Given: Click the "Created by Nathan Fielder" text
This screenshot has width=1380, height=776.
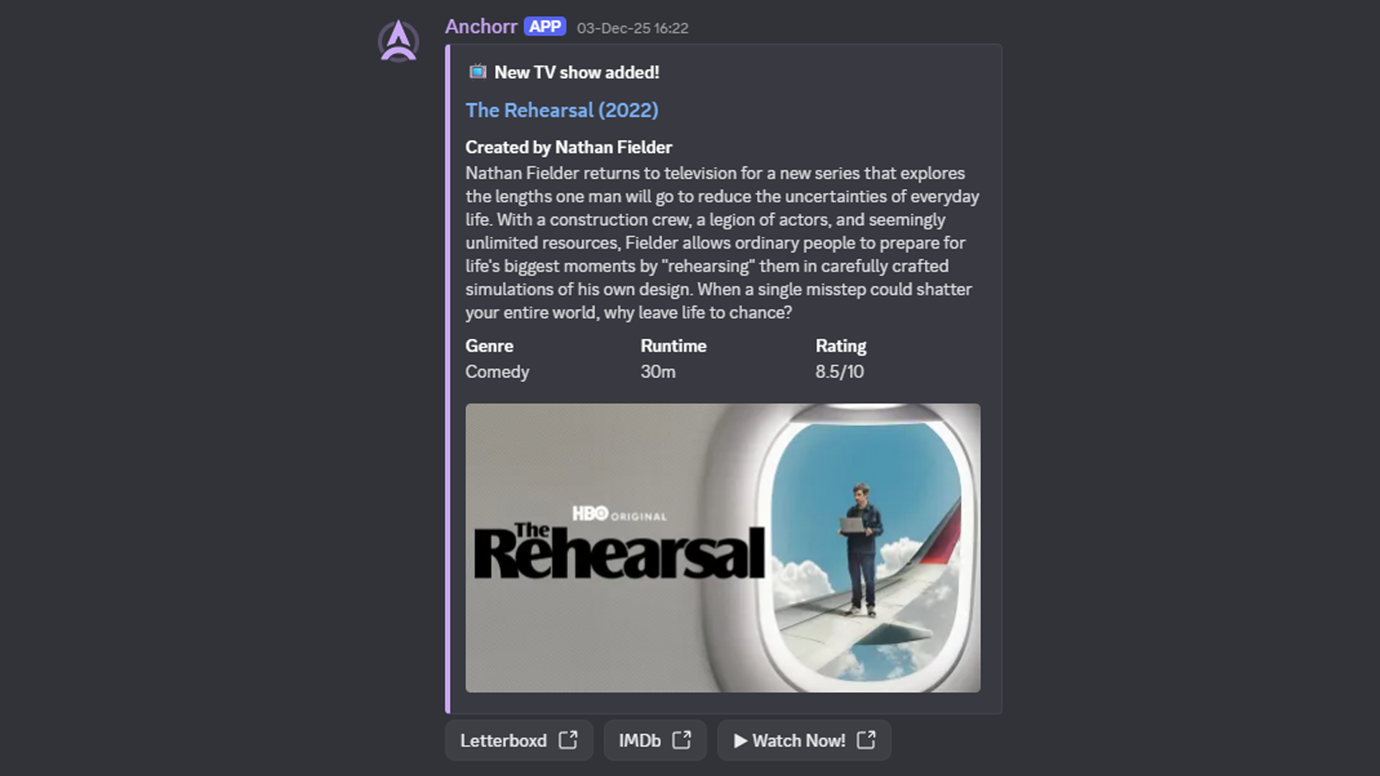Looking at the screenshot, I should [x=569, y=147].
